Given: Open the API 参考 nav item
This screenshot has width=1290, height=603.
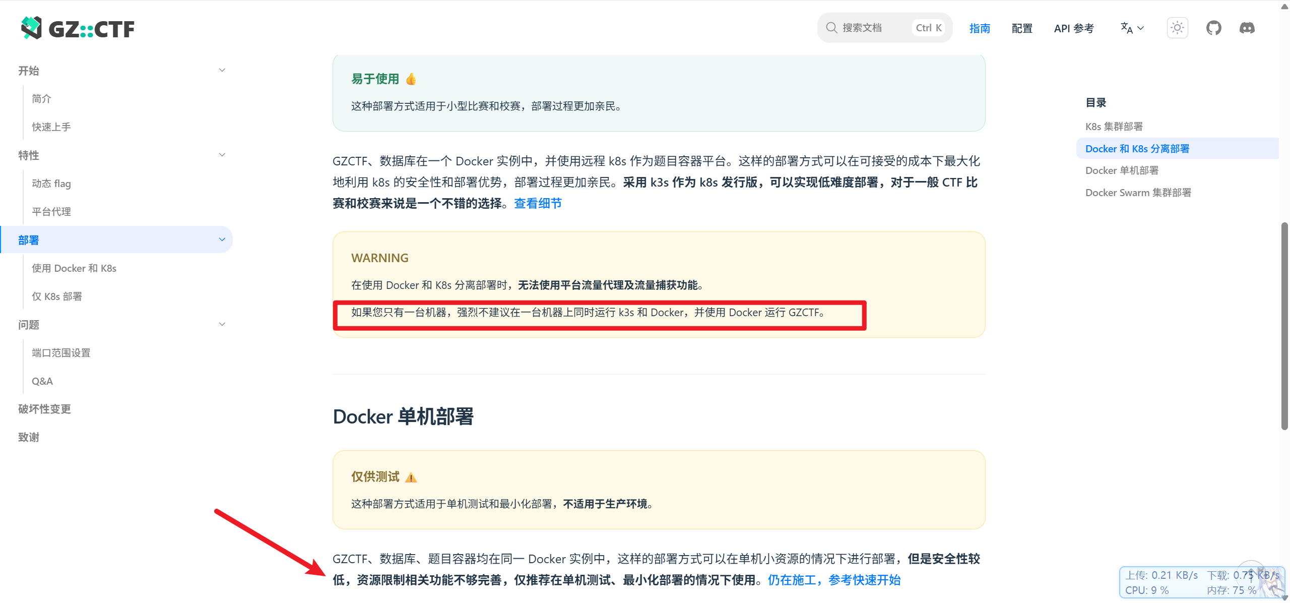Looking at the screenshot, I should [1074, 28].
